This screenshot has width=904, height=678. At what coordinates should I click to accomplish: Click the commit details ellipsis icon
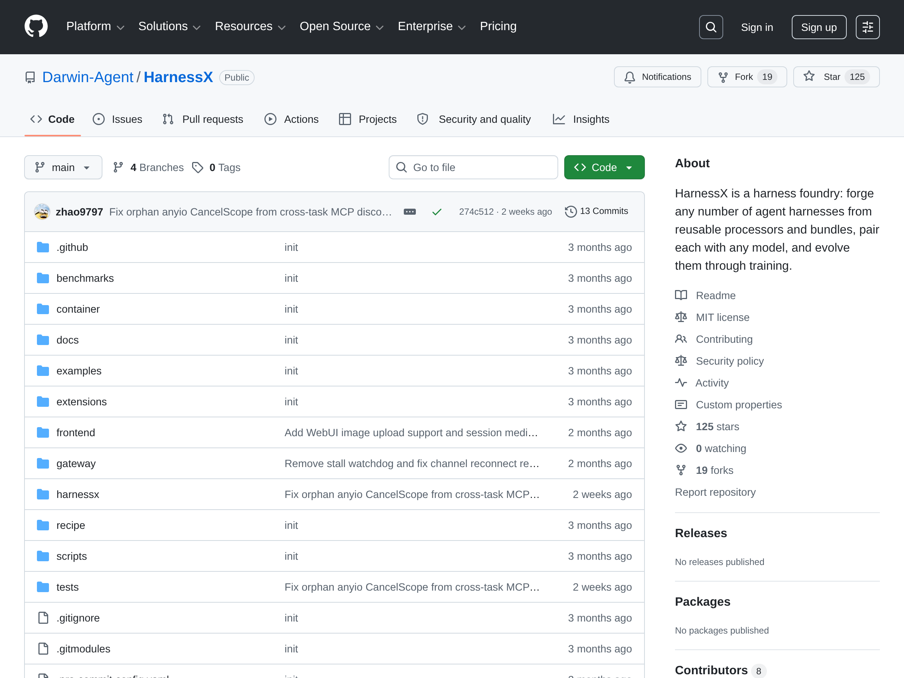click(409, 212)
